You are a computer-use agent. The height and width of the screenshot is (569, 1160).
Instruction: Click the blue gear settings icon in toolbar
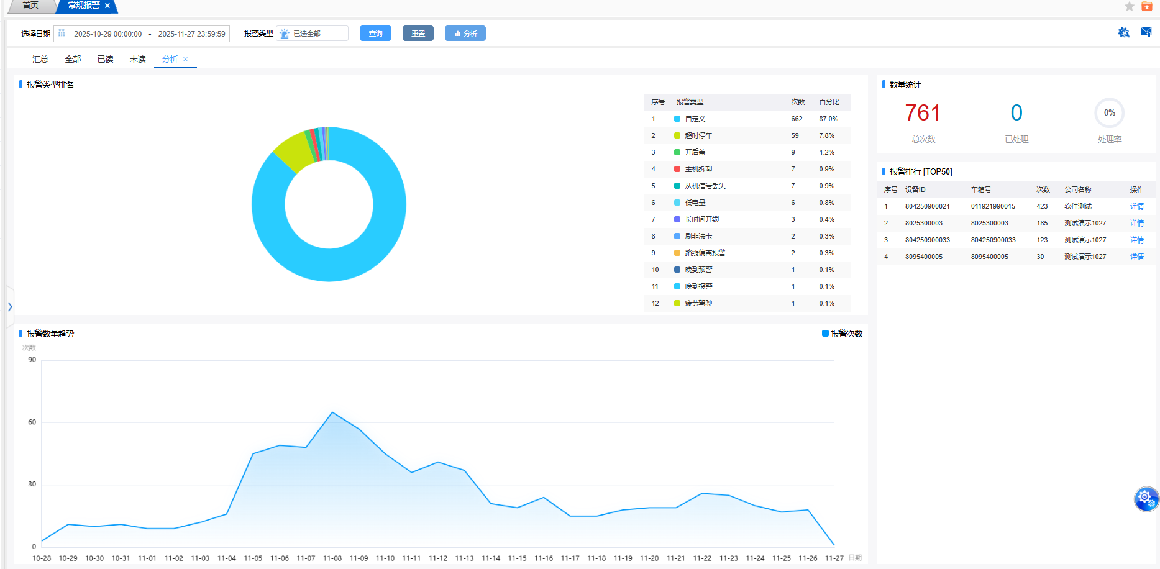(1123, 32)
